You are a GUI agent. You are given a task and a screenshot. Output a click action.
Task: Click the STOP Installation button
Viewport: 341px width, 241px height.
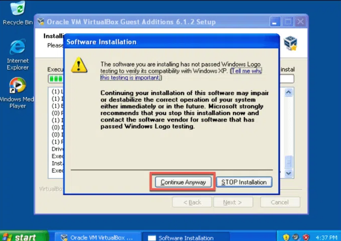(244, 182)
